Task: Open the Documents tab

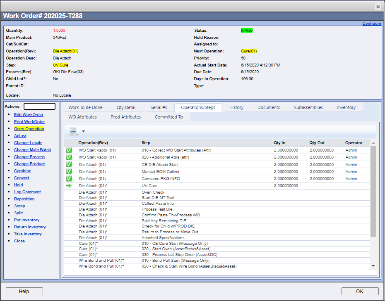Action: pyautogui.click(x=268, y=107)
